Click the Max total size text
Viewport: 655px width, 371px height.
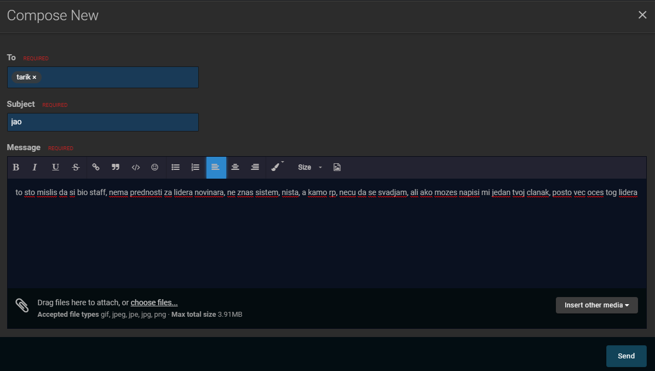193,315
